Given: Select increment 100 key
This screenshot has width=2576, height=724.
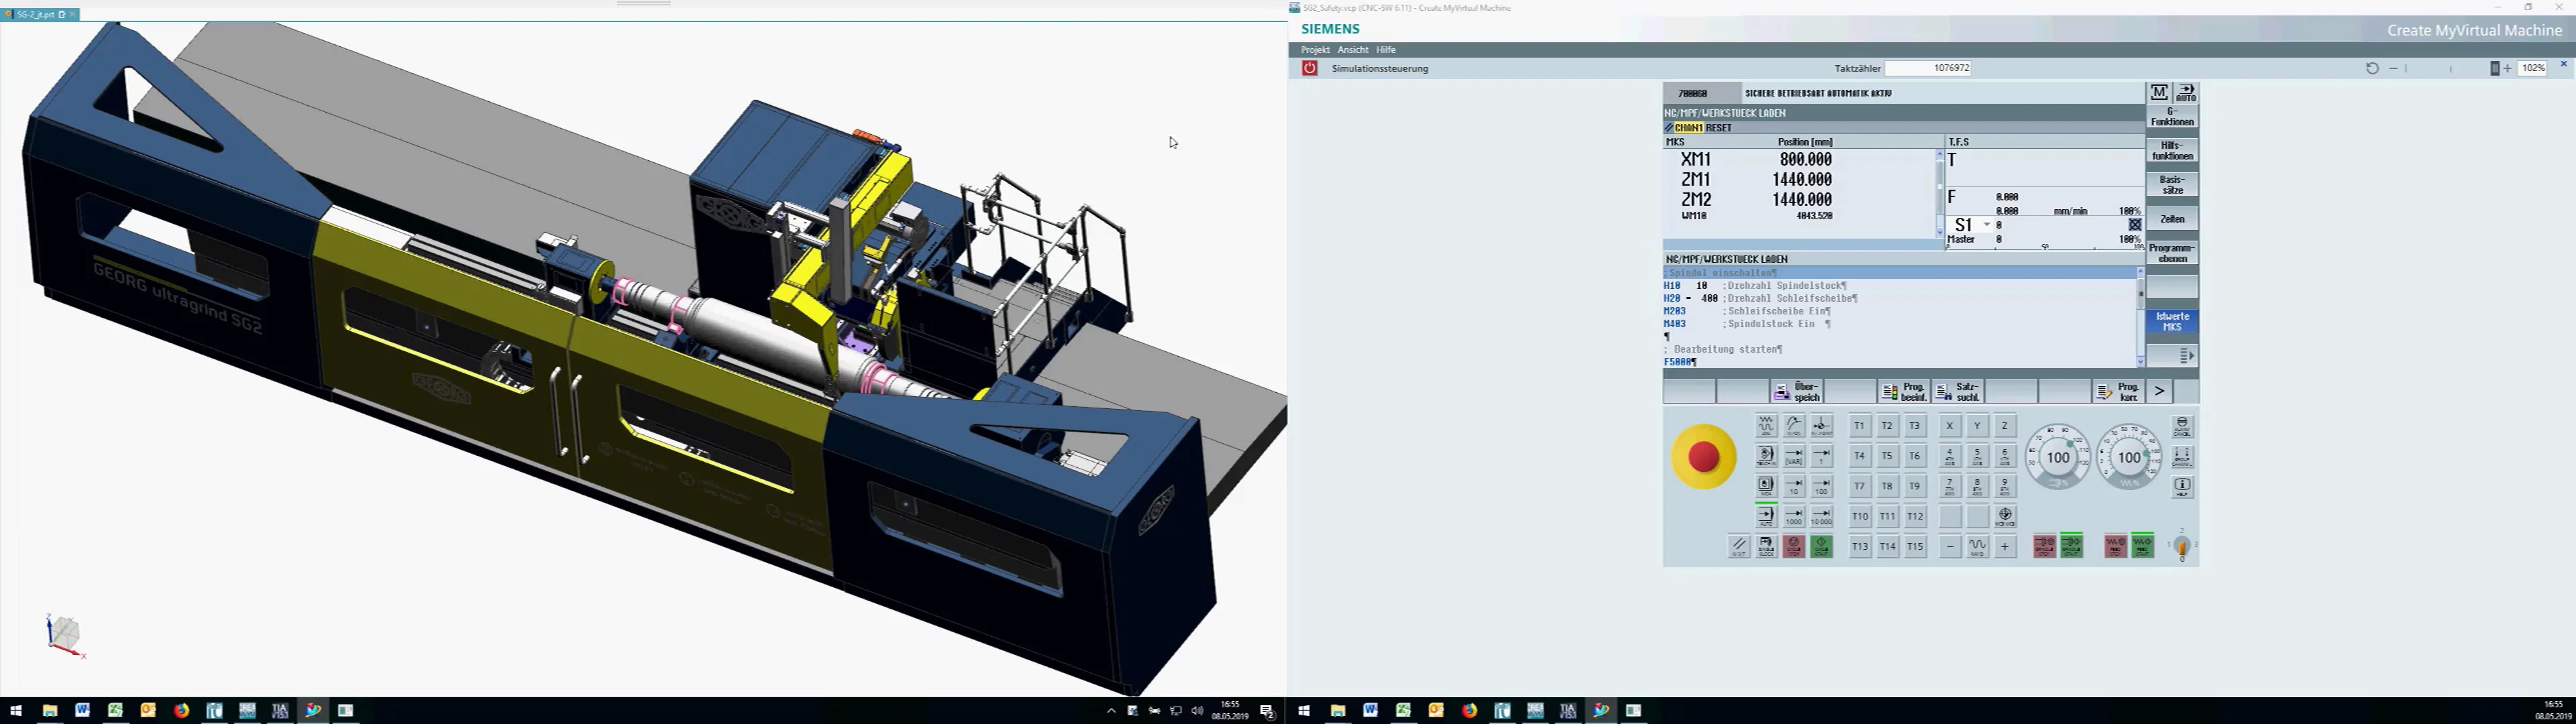Looking at the screenshot, I should [x=1822, y=486].
